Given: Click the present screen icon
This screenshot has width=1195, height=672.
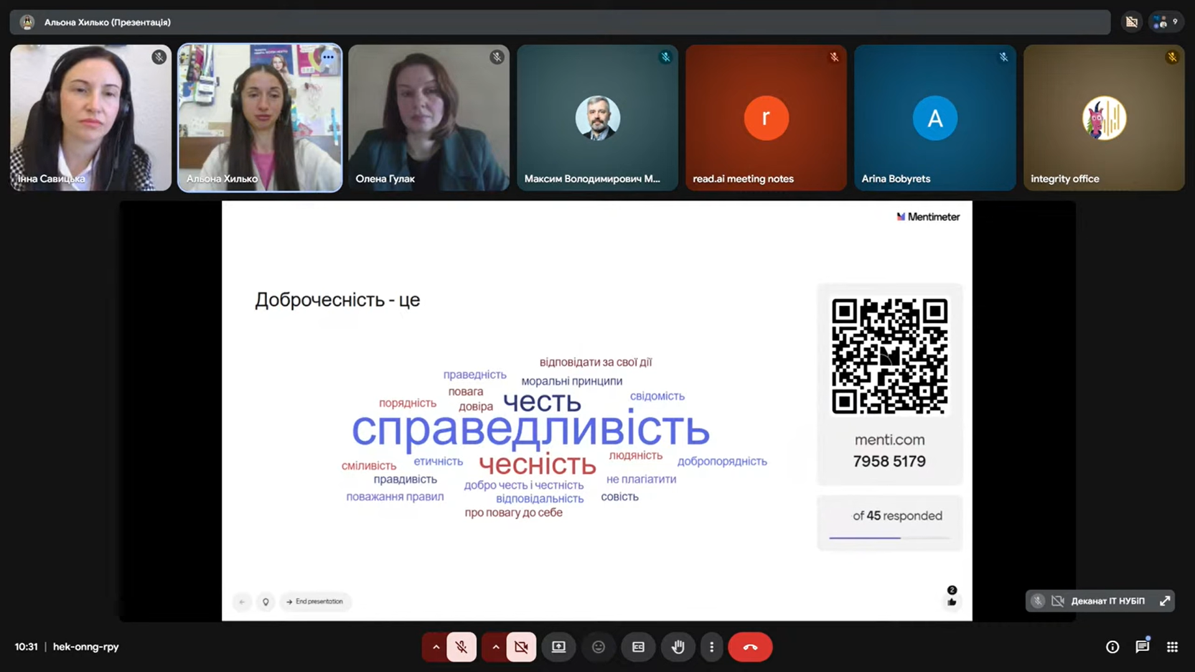Looking at the screenshot, I should [558, 647].
